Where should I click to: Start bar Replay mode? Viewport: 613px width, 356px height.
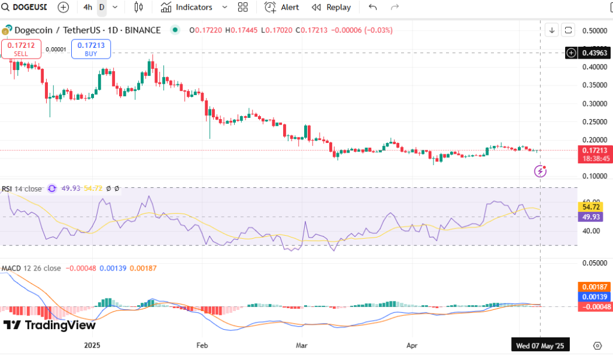(331, 7)
